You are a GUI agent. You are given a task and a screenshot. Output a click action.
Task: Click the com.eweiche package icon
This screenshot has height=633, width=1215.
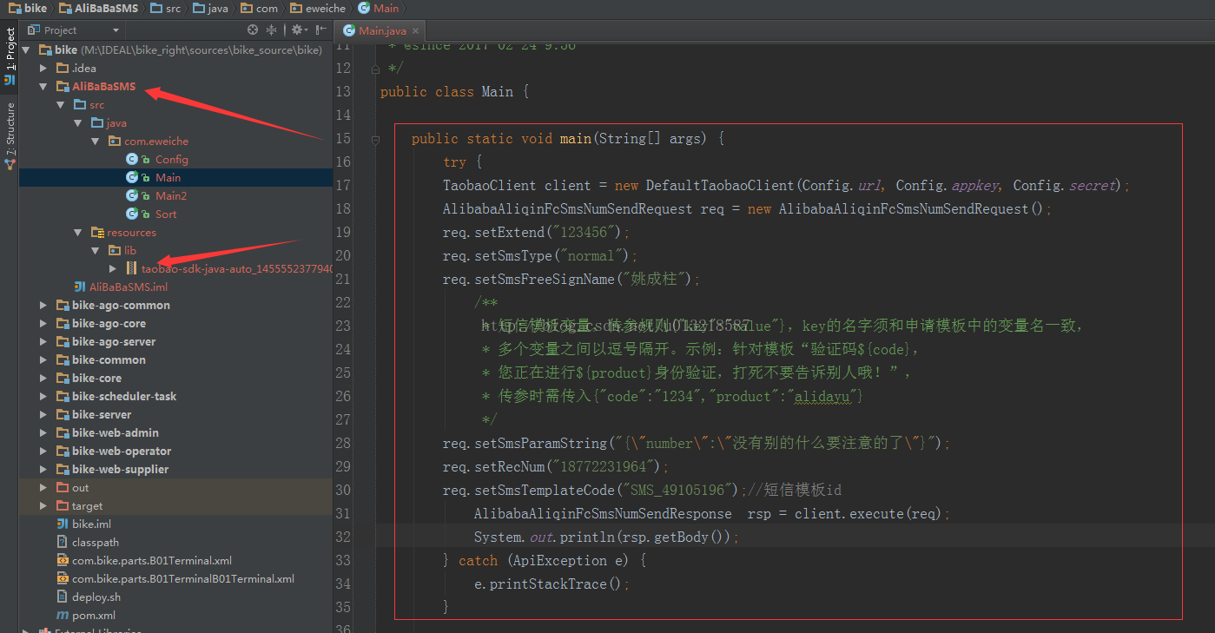[115, 141]
